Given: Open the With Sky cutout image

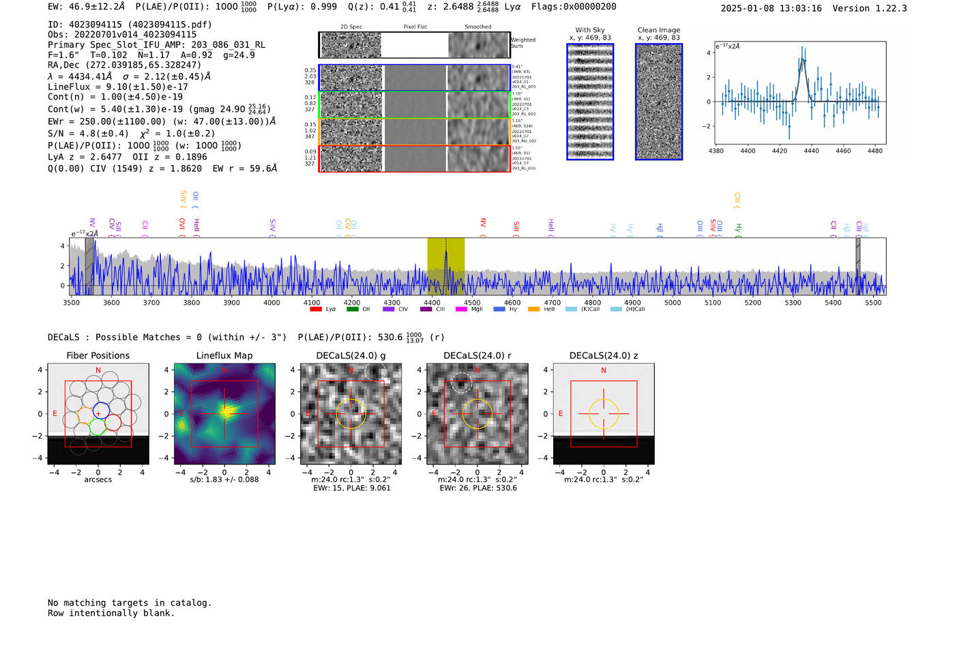Looking at the screenshot, I should (x=590, y=102).
